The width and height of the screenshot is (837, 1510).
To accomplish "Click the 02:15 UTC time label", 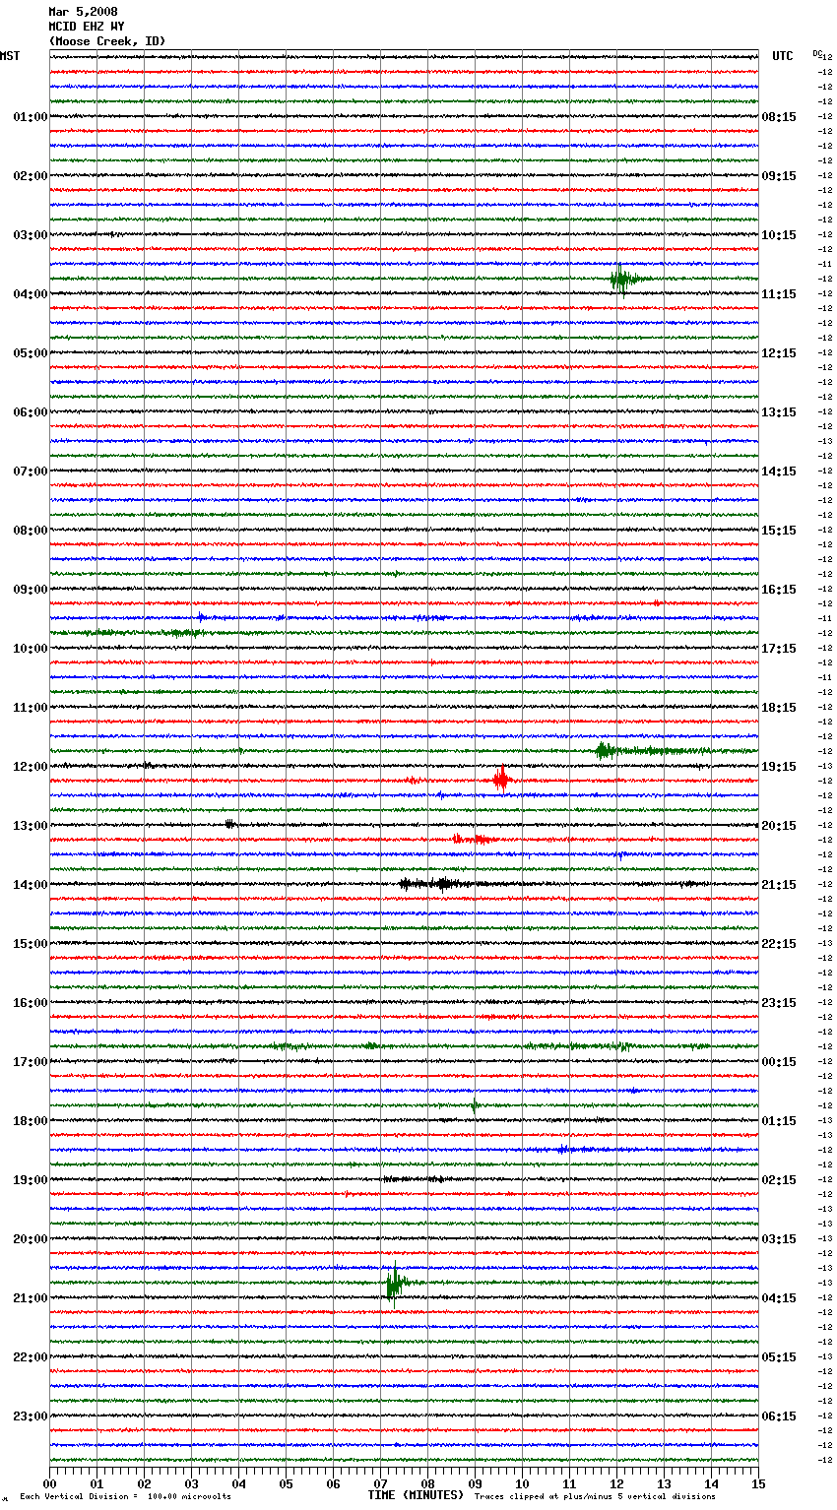I will tap(779, 1180).
